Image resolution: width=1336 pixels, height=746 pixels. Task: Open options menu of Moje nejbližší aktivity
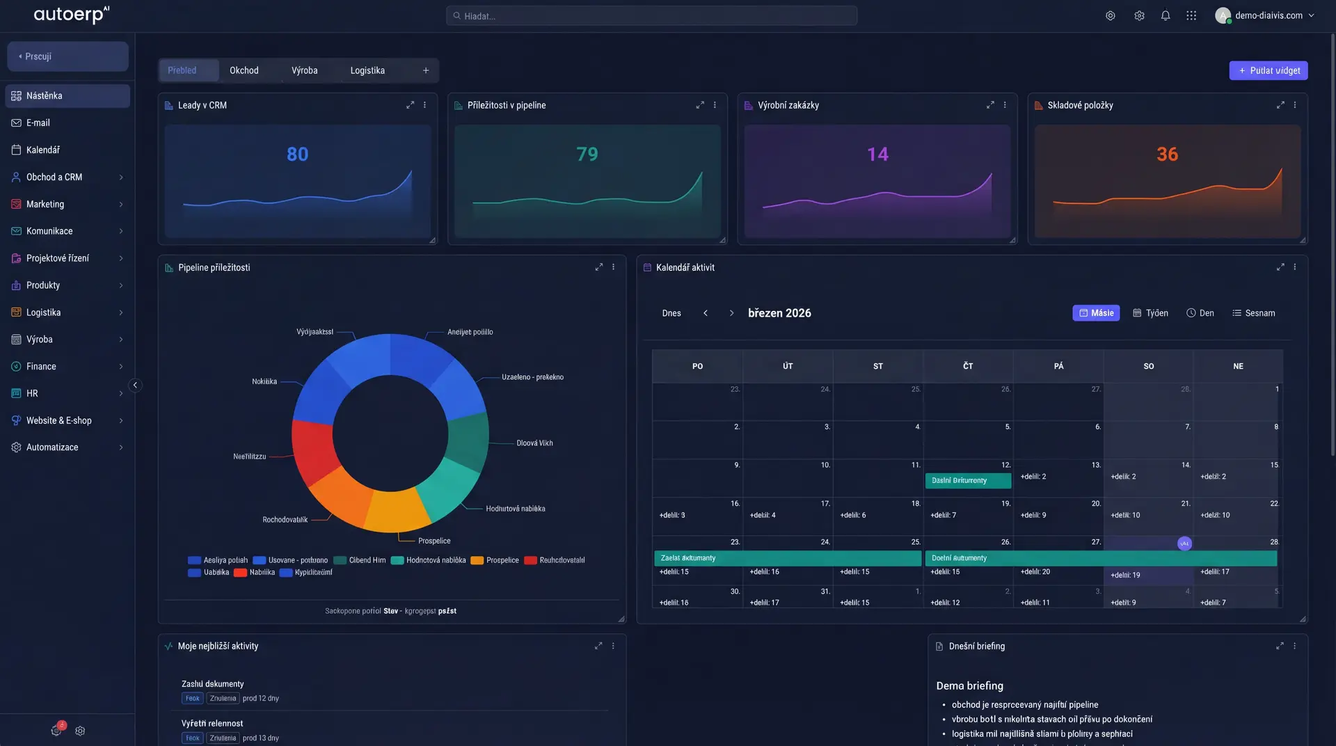tap(613, 646)
